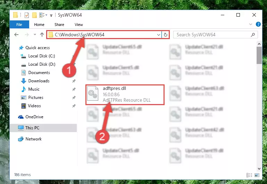Click the Documents page icon
Image resolution: width=267 pixels, height=184 pixels.
click(24, 73)
